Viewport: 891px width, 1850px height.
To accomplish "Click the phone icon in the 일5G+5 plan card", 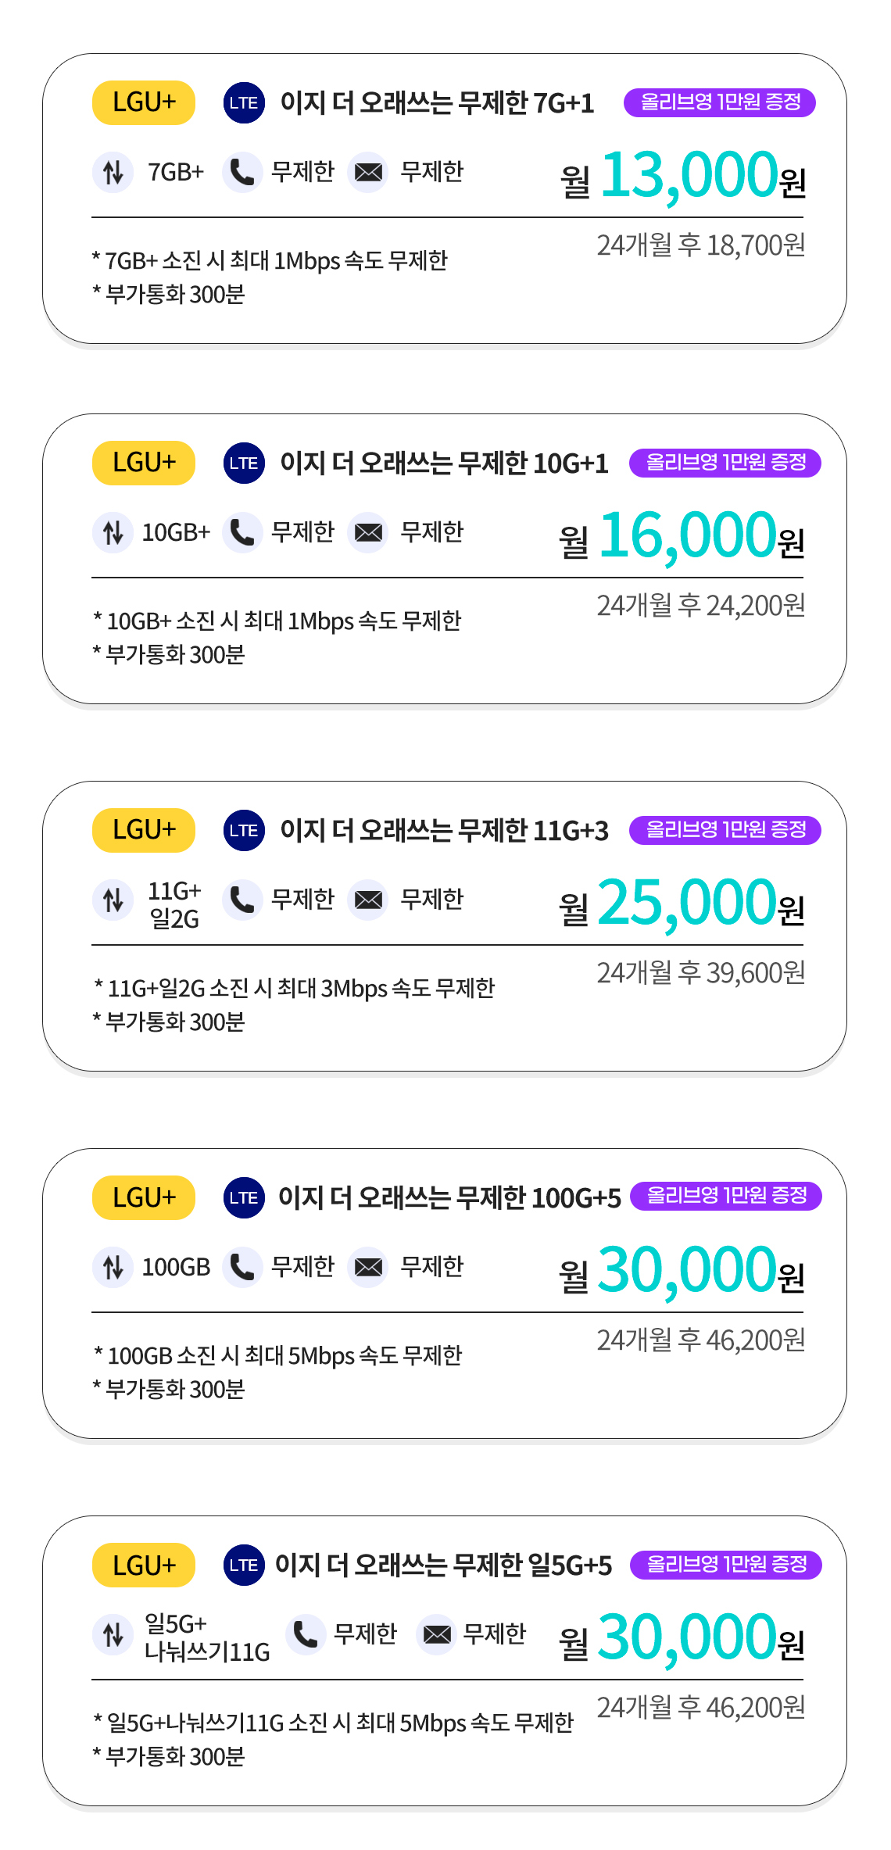I will coord(306,1634).
